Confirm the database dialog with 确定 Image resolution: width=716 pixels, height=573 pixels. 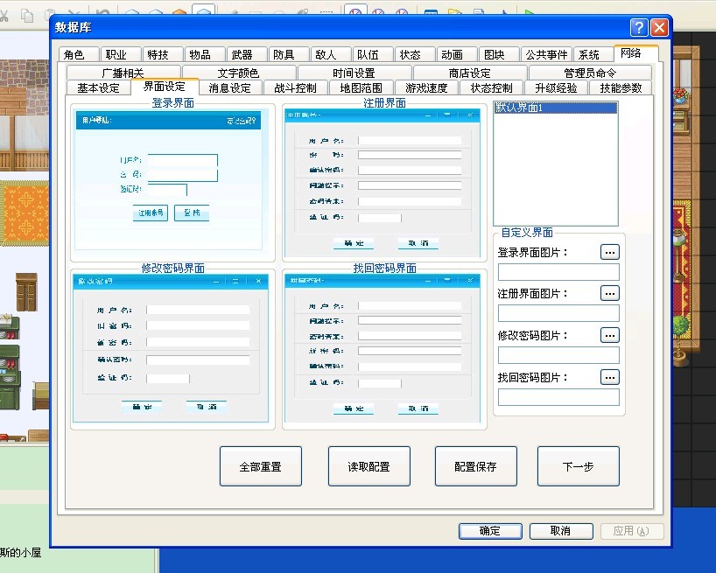490,531
